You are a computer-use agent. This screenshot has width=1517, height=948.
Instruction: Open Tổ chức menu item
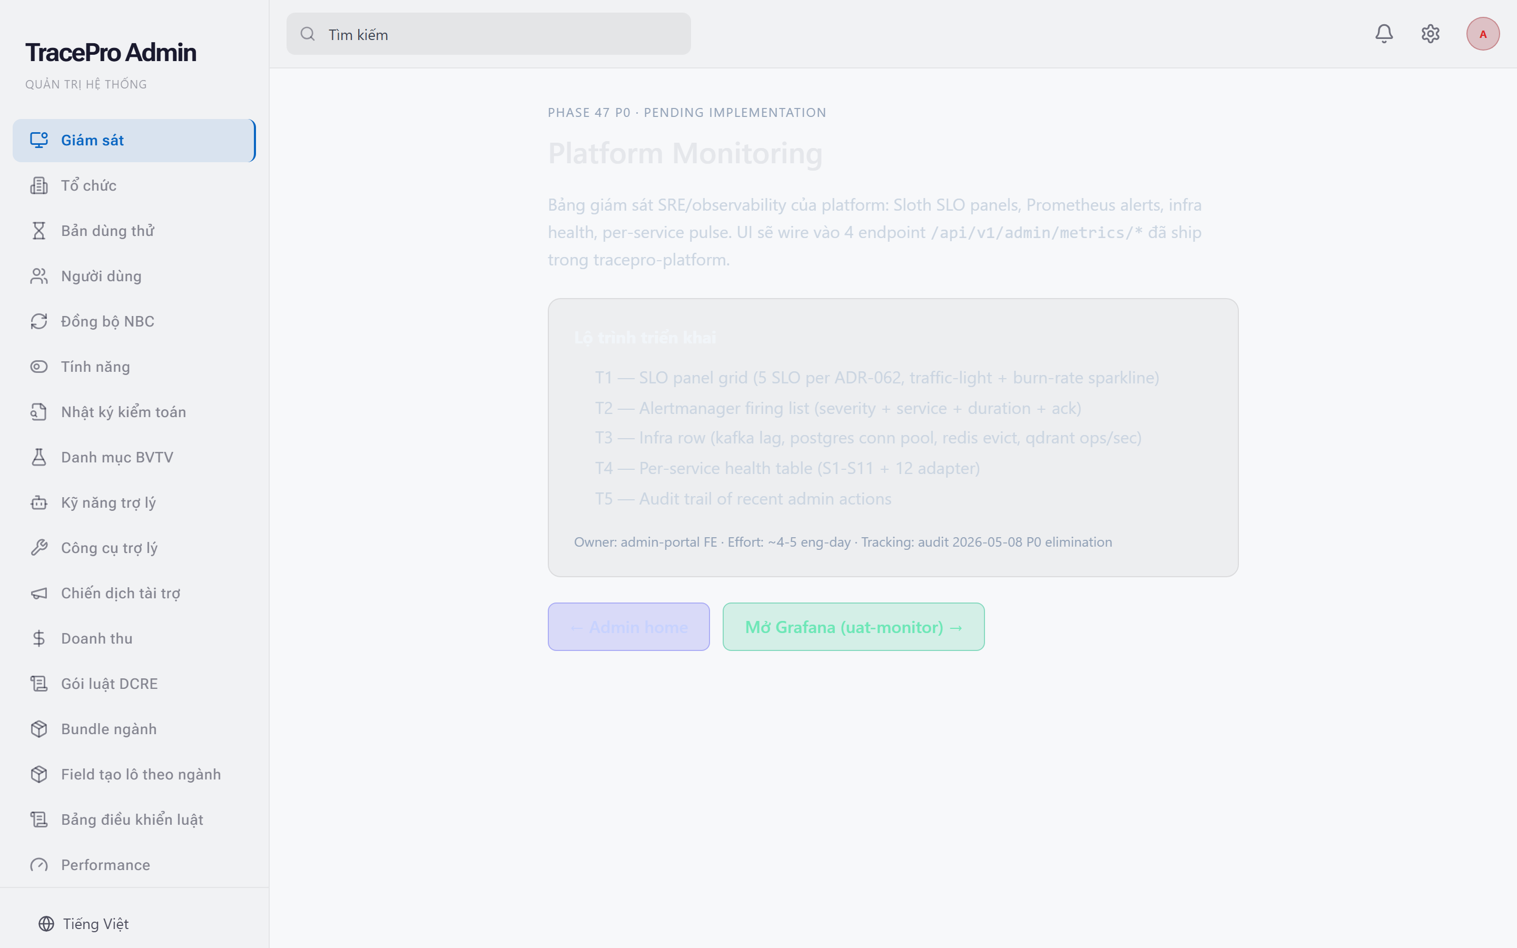click(x=134, y=185)
